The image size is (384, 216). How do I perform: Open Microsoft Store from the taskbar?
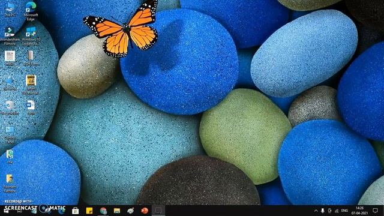pos(75,211)
